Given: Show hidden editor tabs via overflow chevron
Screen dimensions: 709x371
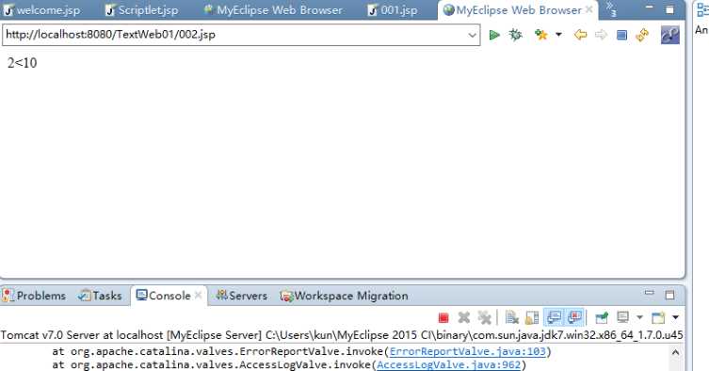Looking at the screenshot, I should click(610, 9).
